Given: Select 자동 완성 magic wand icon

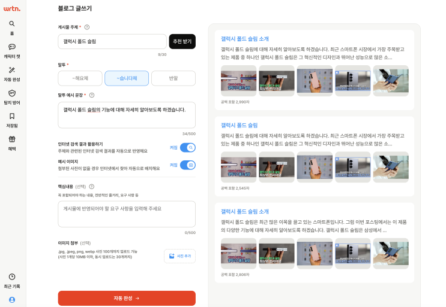Looking at the screenshot, I should [x=11, y=70].
